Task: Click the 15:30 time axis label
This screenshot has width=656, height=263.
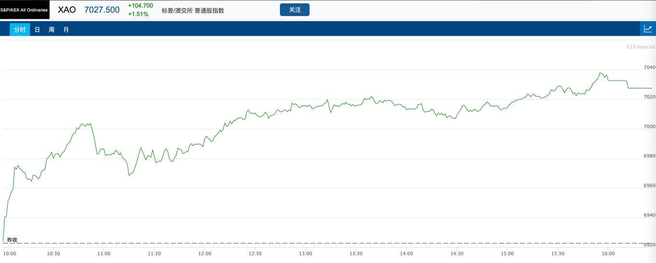Action: tap(558, 253)
